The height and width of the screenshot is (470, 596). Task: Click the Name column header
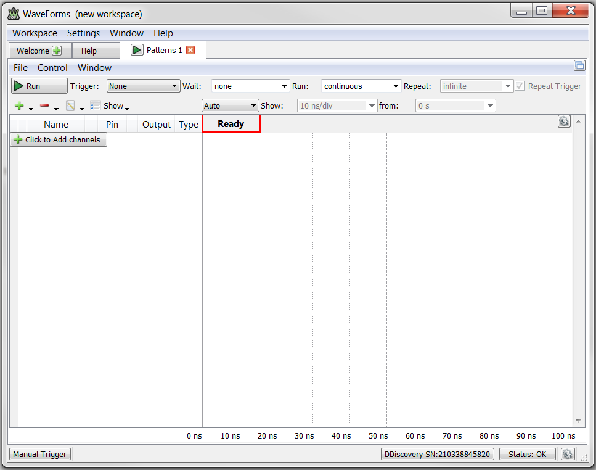coord(56,125)
